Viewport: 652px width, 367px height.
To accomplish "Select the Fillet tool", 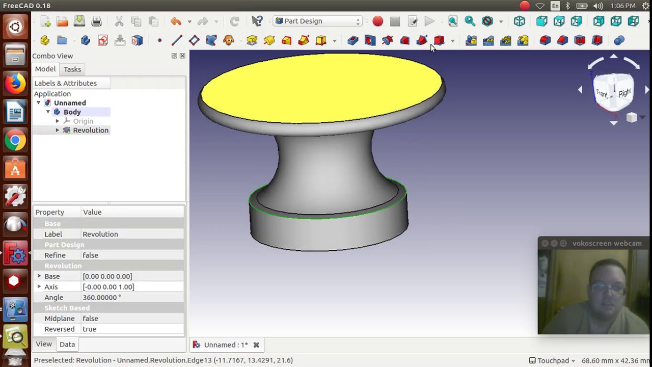I will point(545,40).
